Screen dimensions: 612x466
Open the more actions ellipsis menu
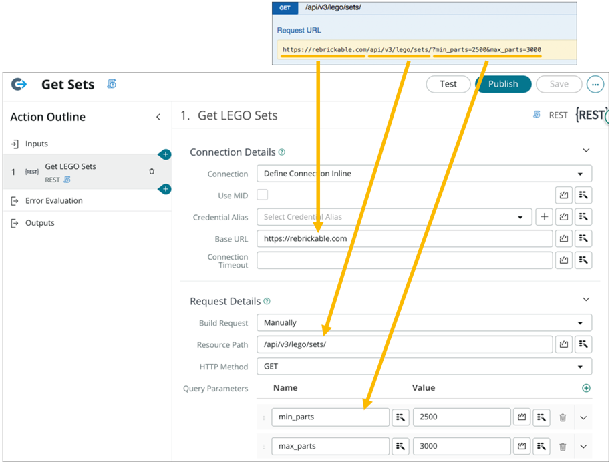[595, 84]
